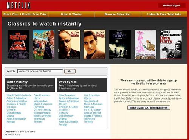189x140 pixels.
Task: Open the Rocky Horror Picture Show poster
Action: (x=18, y=44)
